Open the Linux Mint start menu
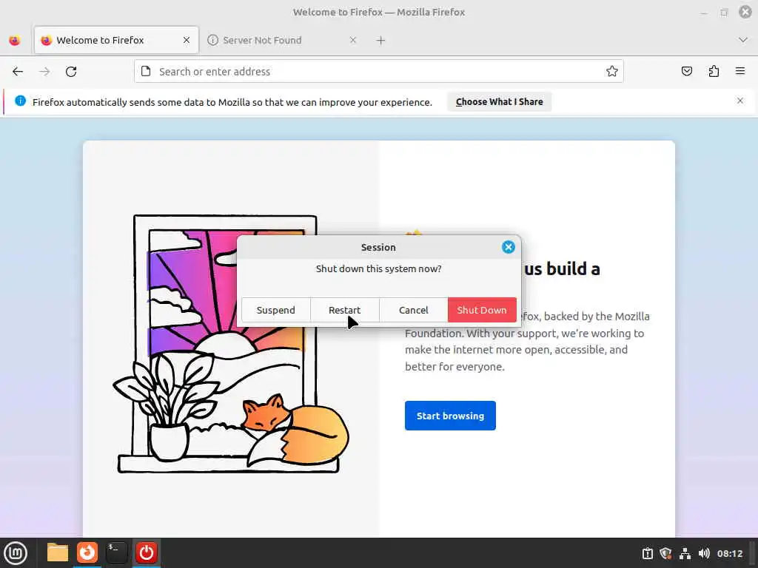 pos(15,553)
